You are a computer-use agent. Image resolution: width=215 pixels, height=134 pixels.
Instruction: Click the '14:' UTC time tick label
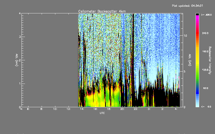tap(82, 109)
